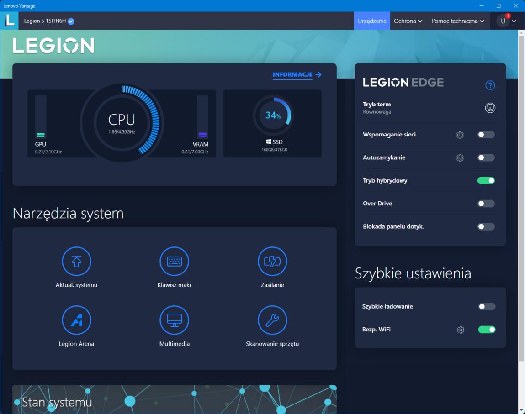The width and height of the screenshot is (525, 414).
Task: Click the Tryb term thermal mode icon
Action: tap(490, 108)
